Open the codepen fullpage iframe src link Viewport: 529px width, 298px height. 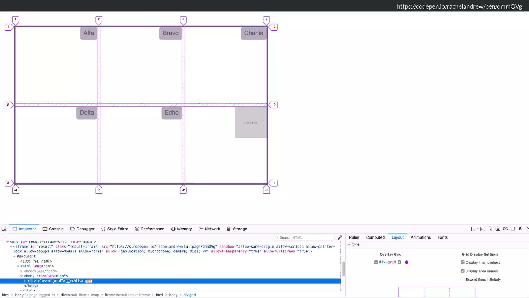pyautogui.click(x=164, y=247)
